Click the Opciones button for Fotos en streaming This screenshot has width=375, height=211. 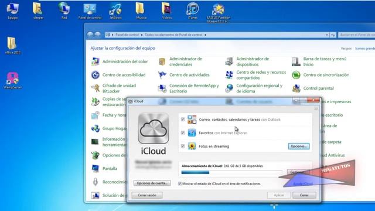pos(299,146)
